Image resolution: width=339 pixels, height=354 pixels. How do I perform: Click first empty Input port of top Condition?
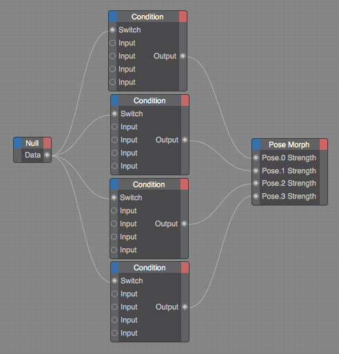(112, 43)
